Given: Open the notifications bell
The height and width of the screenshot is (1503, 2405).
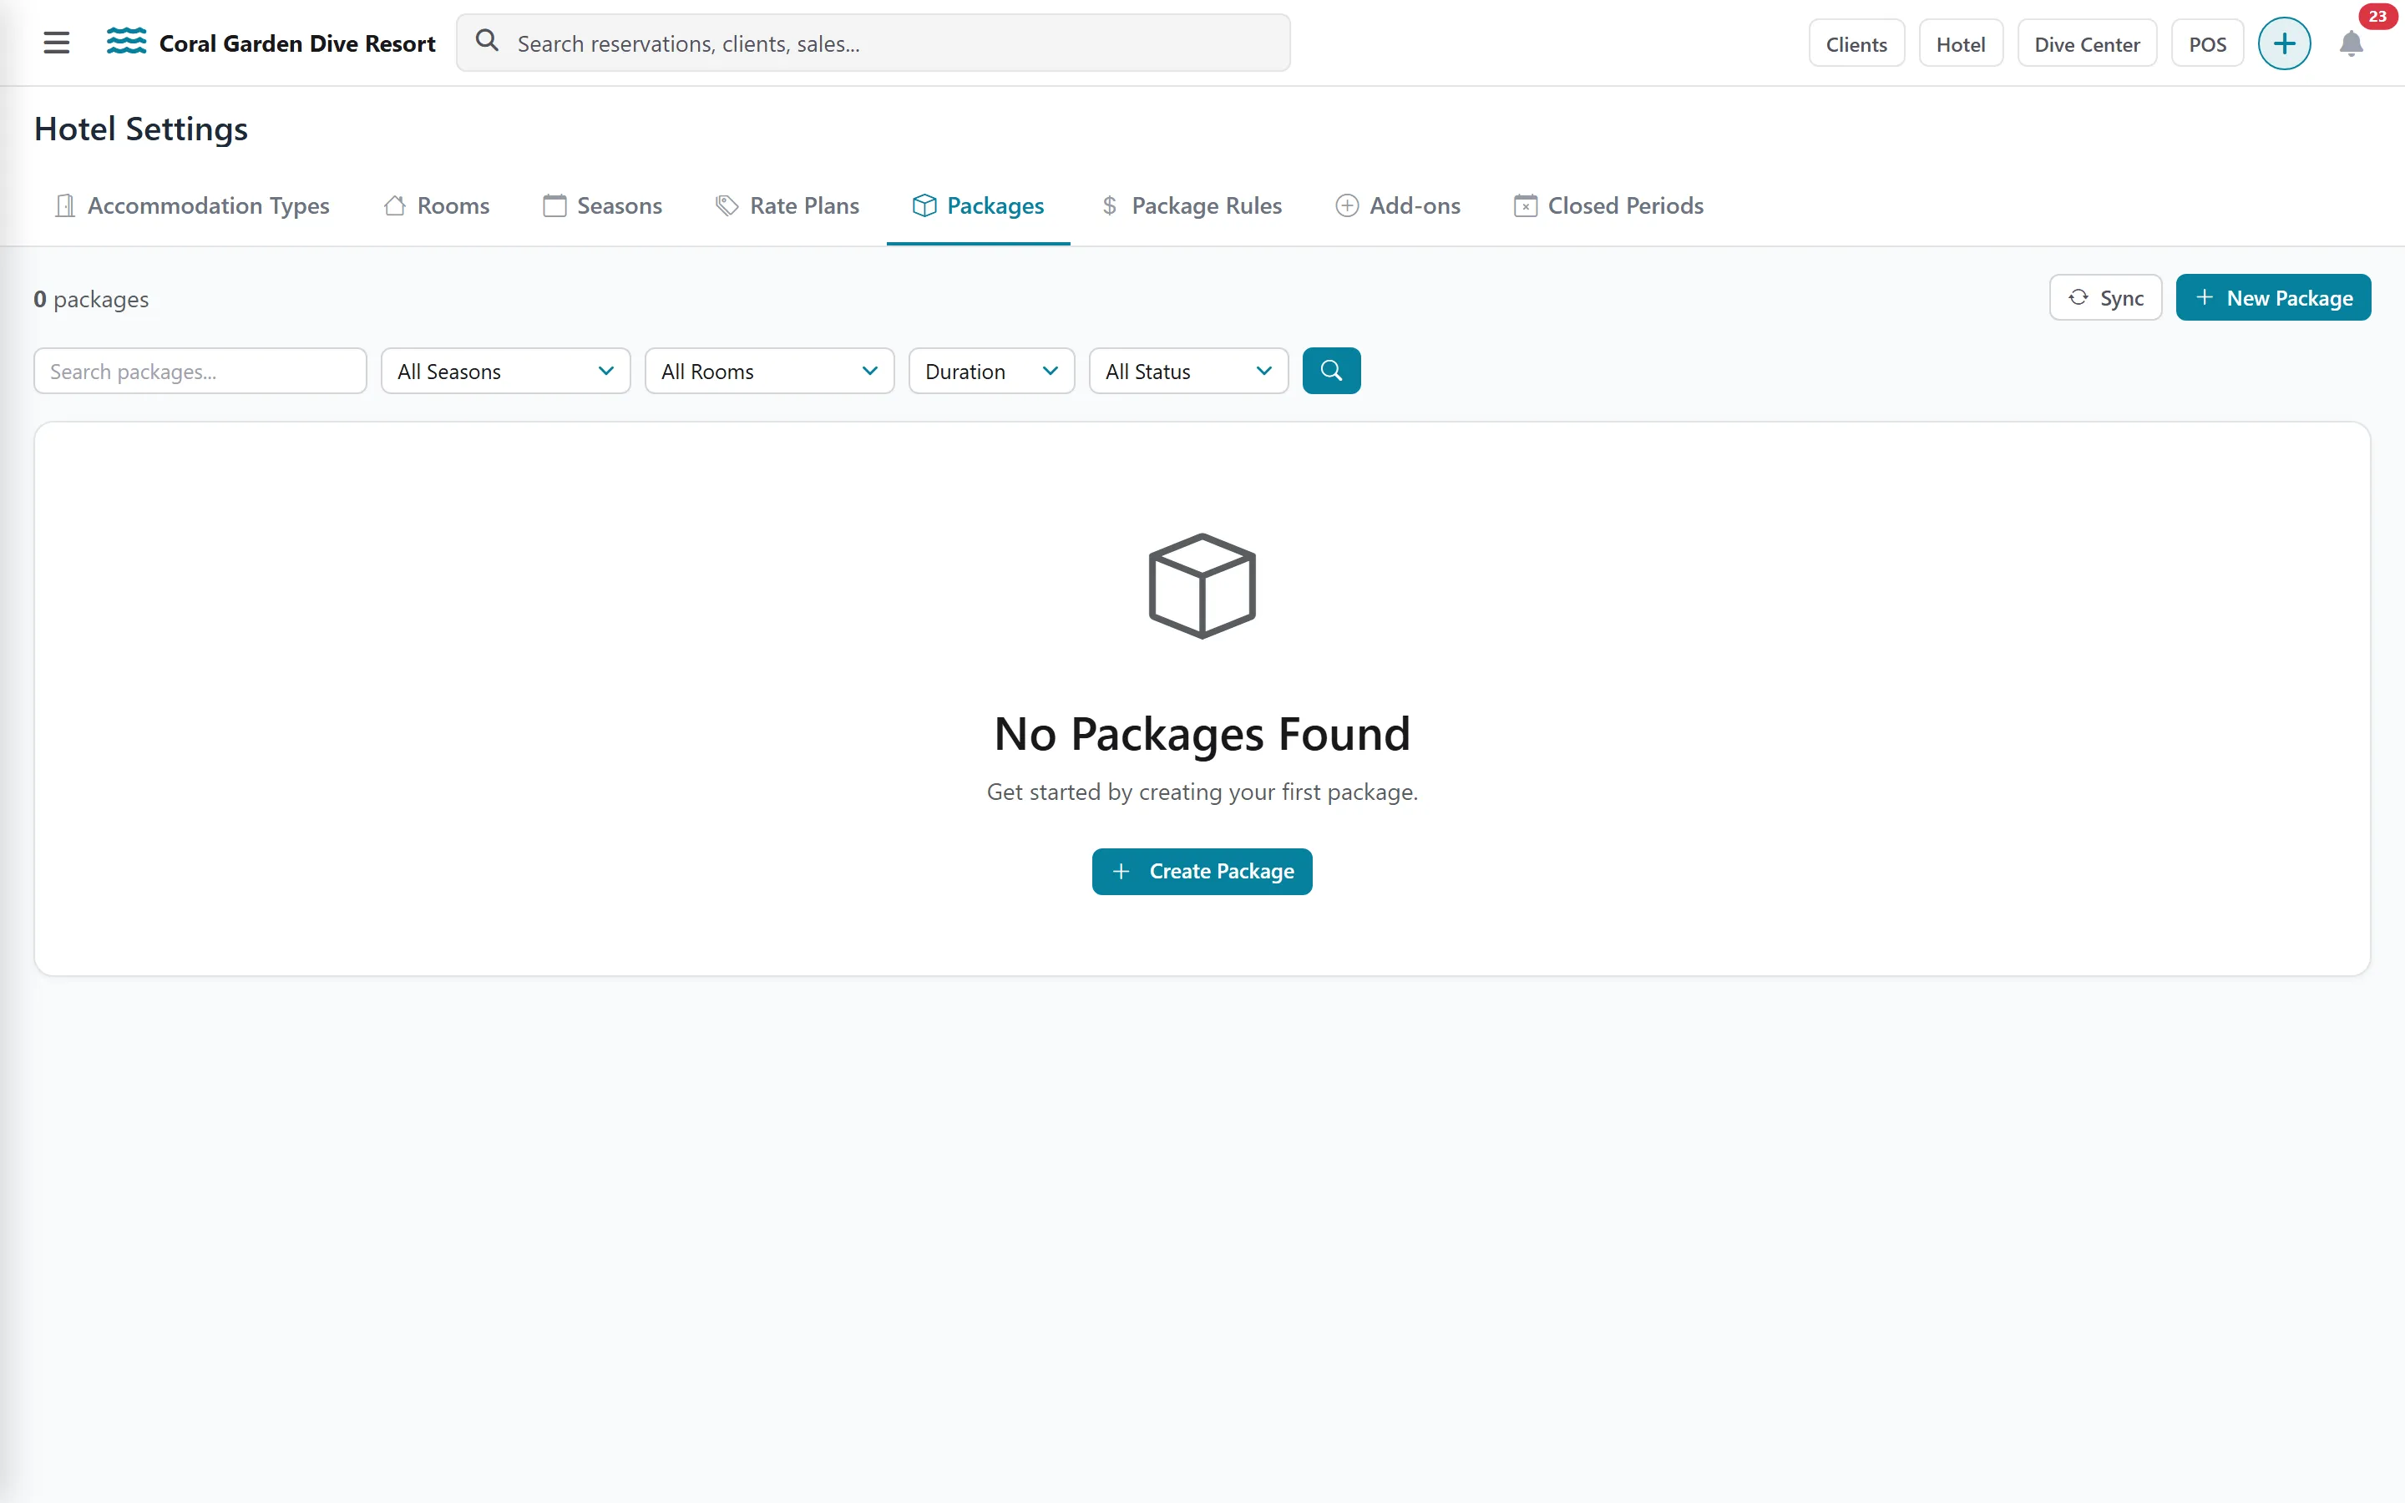Looking at the screenshot, I should (2351, 45).
